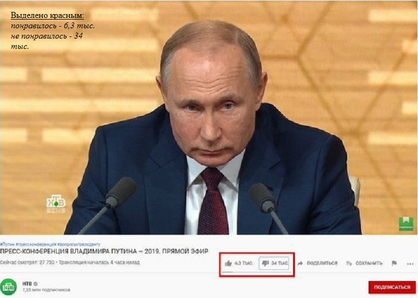Open the #Путин hashtag link

(8, 244)
